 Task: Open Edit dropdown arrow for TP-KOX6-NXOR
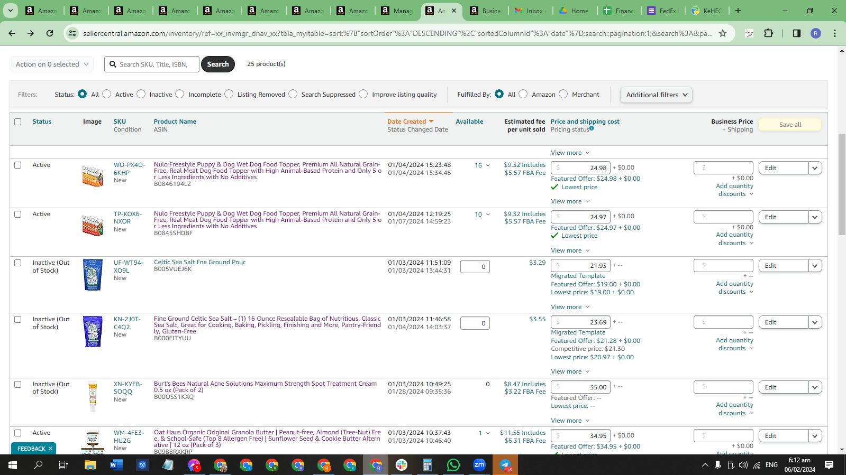click(x=815, y=217)
